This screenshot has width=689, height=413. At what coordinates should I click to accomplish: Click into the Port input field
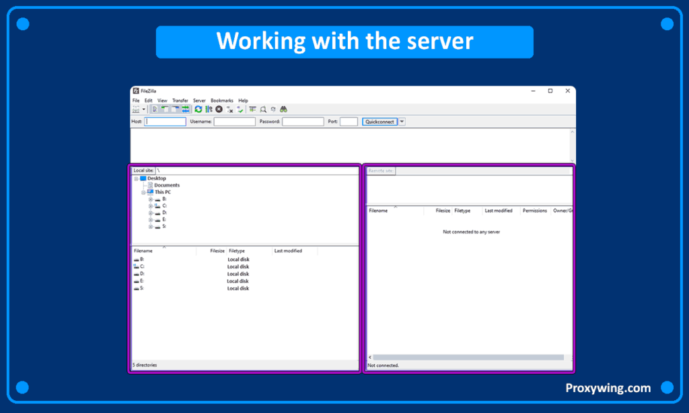(349, 122)
